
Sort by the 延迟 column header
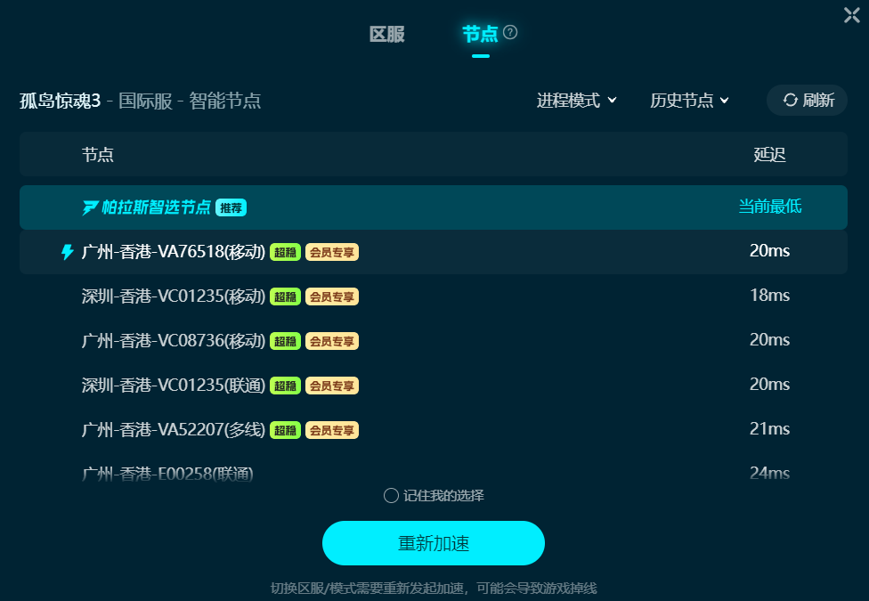coord(770,155)
